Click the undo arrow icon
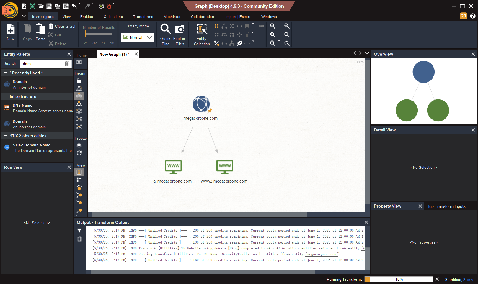The height and width of the screenshot is (284, 478). 74,6
